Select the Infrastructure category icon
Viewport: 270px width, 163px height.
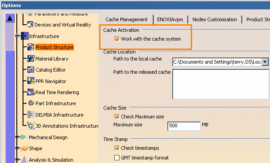(x=24, y=36)
